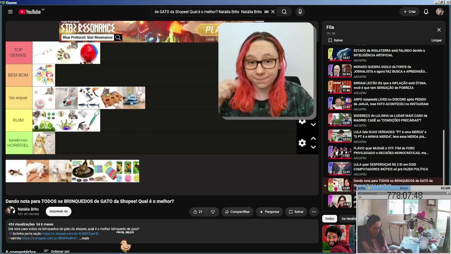Click the BEM BOM tier label
Screen dimensions: 451x254
tap(19, 75)
